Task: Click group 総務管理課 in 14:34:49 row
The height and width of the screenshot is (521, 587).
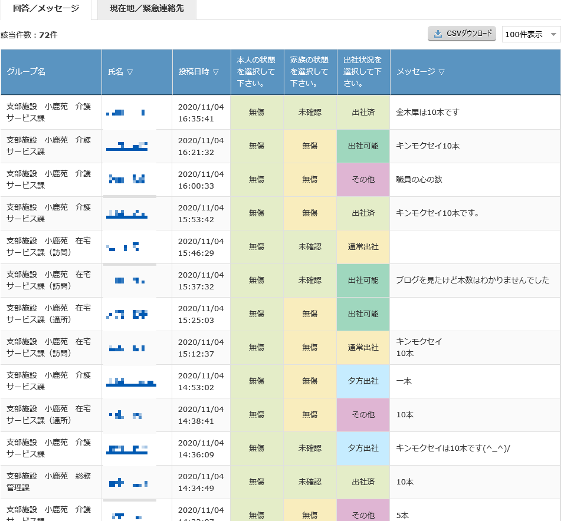Action: 48,482
